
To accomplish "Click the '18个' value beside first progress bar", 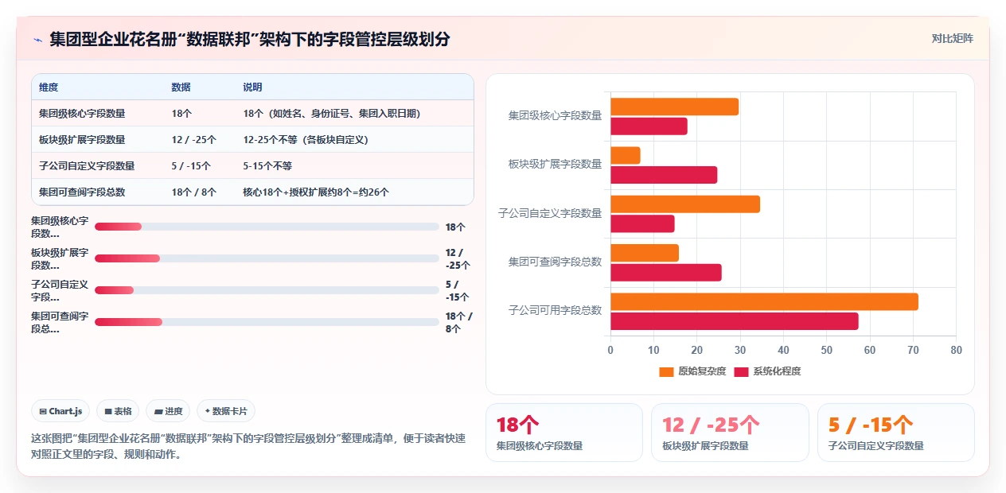I will [455, 227].
